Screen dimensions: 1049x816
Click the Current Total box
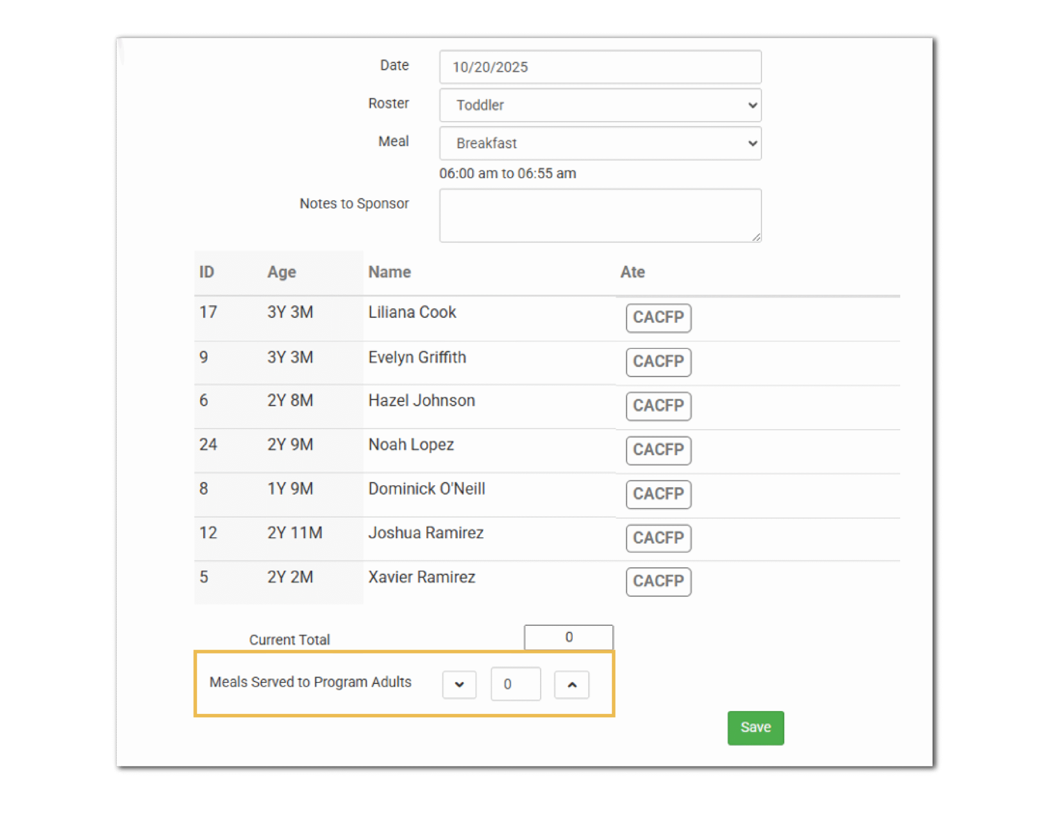click(568, 637)
